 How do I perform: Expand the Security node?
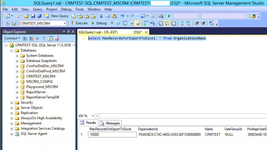11,102
